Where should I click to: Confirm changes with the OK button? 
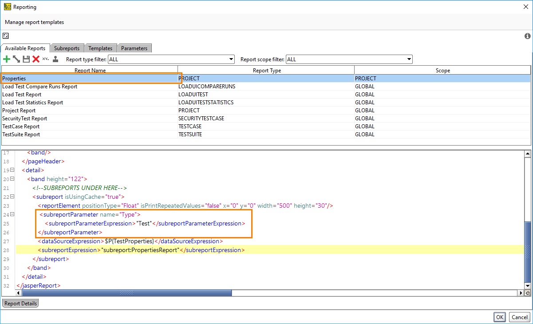[499, 317]
